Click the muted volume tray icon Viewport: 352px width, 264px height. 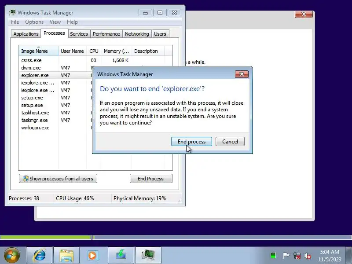[308, 256]
